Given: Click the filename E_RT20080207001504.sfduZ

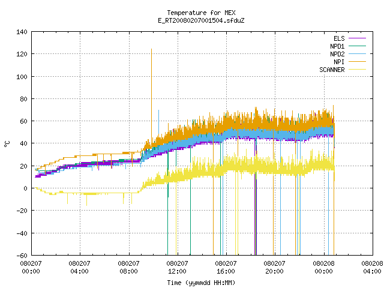Looking at the screenshot, I should (x=201, y=20).
